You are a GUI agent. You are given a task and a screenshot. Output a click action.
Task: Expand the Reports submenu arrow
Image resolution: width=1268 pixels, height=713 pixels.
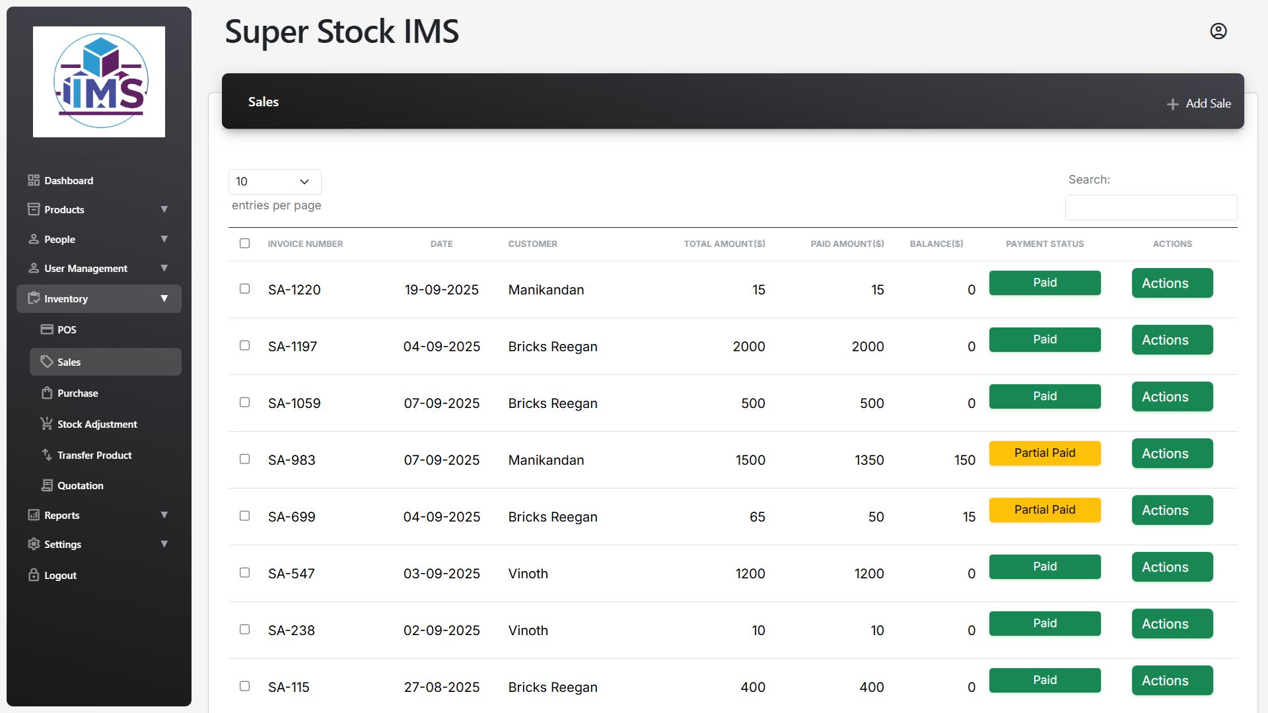pos(164,515)
